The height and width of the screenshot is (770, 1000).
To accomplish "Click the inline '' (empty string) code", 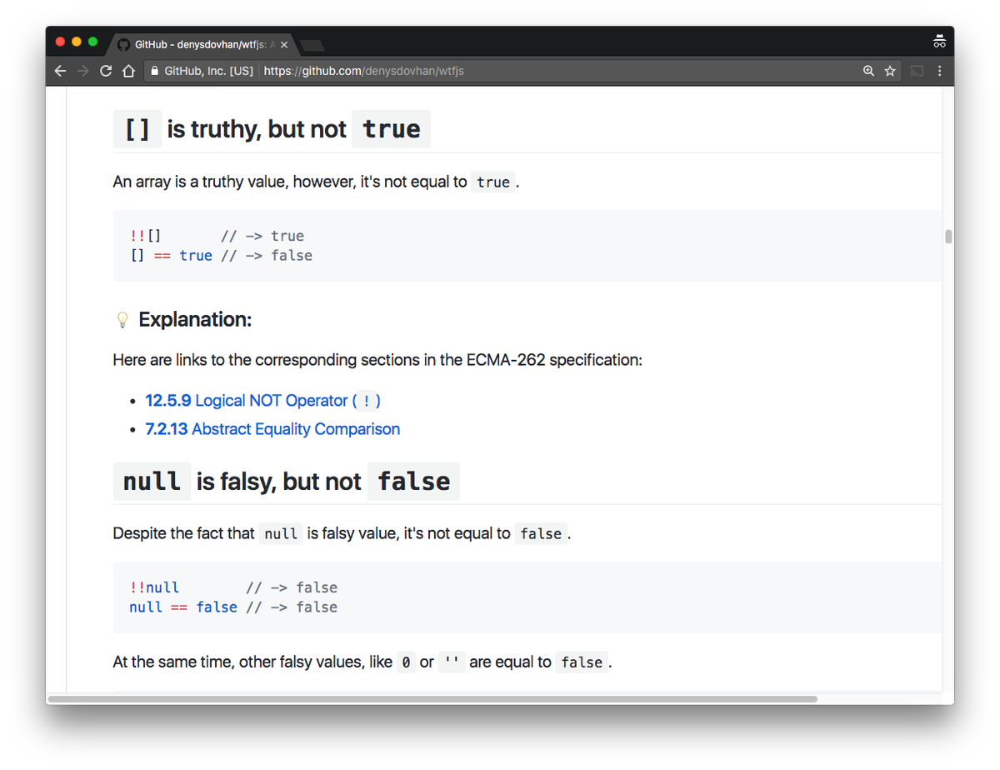I will pos(452,662).
